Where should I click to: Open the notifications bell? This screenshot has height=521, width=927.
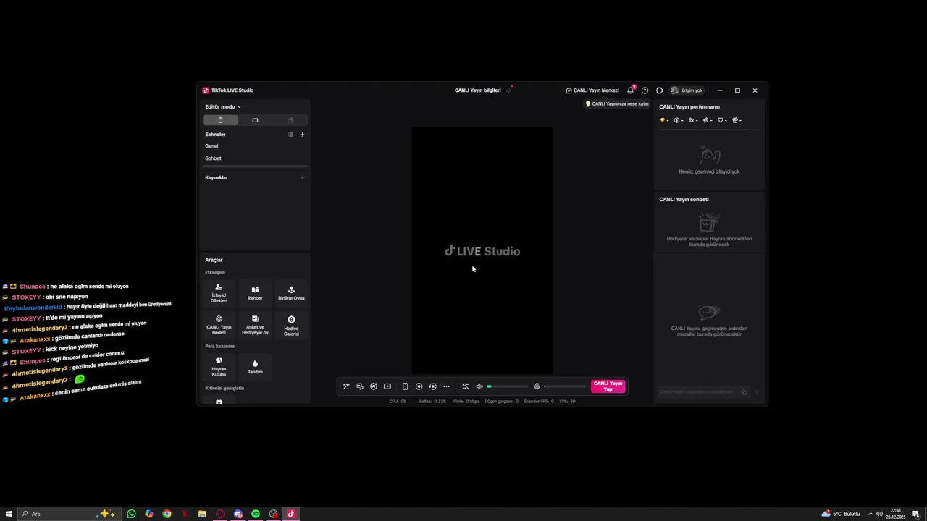(x=630, y=90)
